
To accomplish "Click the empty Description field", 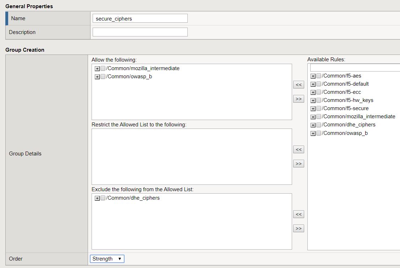I will coord(140,32).
